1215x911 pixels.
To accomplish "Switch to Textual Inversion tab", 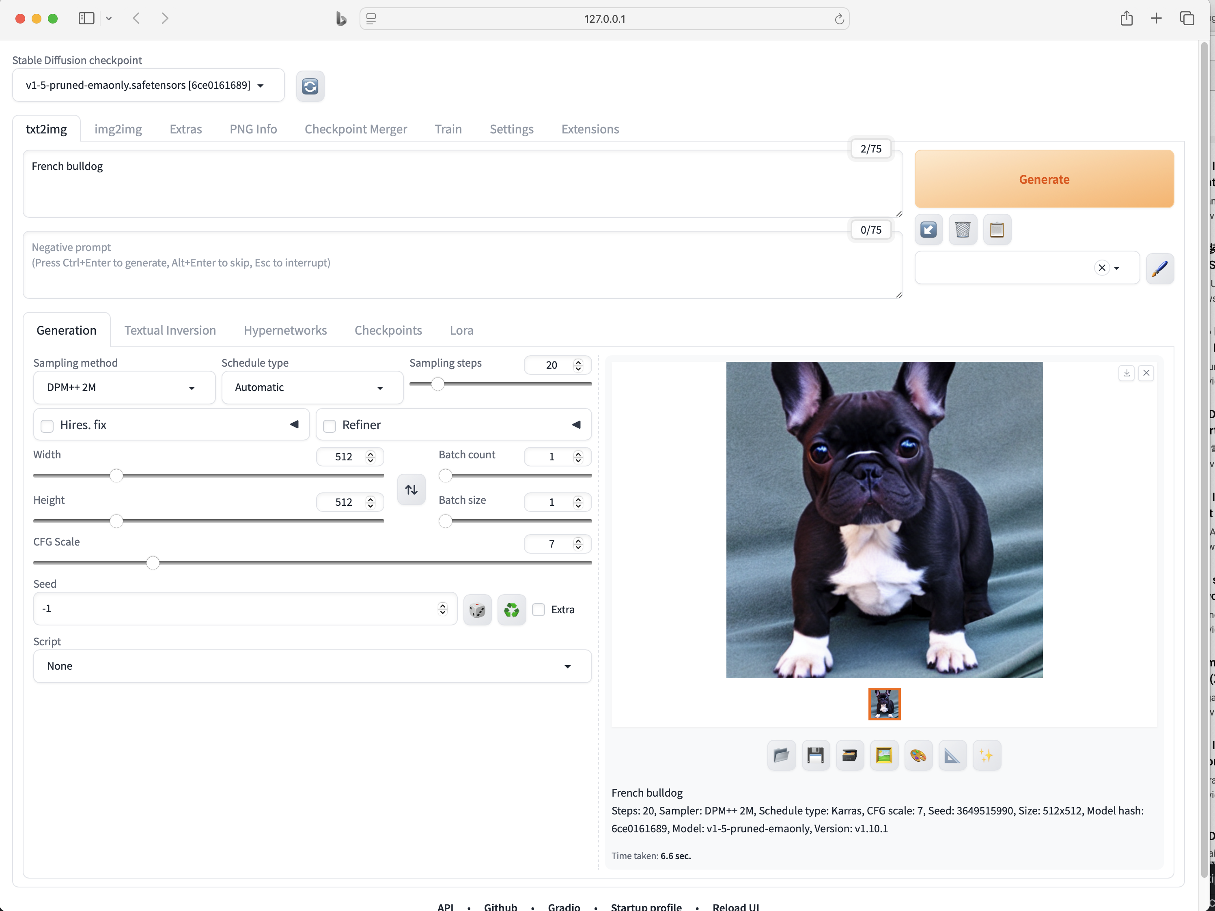I will [x=170, y=331].
